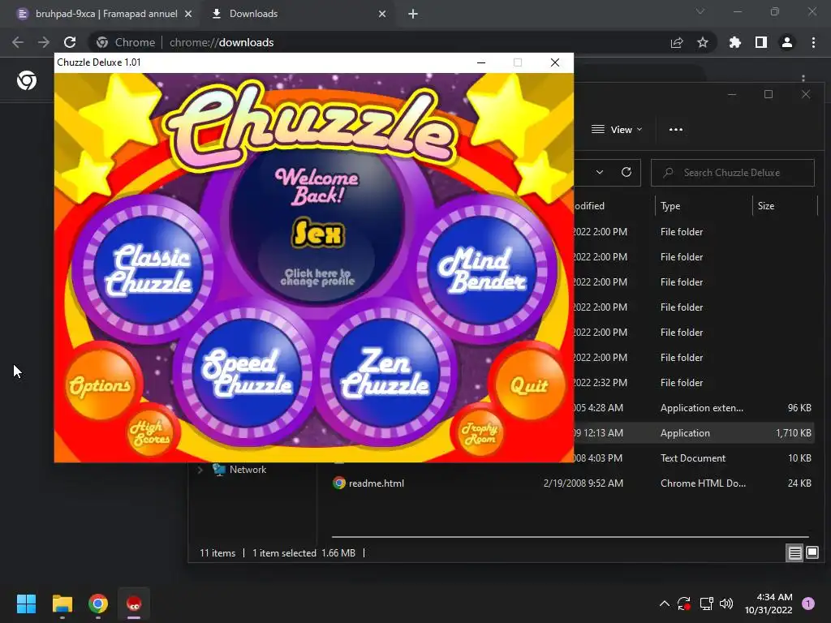Expand the address history dropdown in Explorer

click(600, 172)
